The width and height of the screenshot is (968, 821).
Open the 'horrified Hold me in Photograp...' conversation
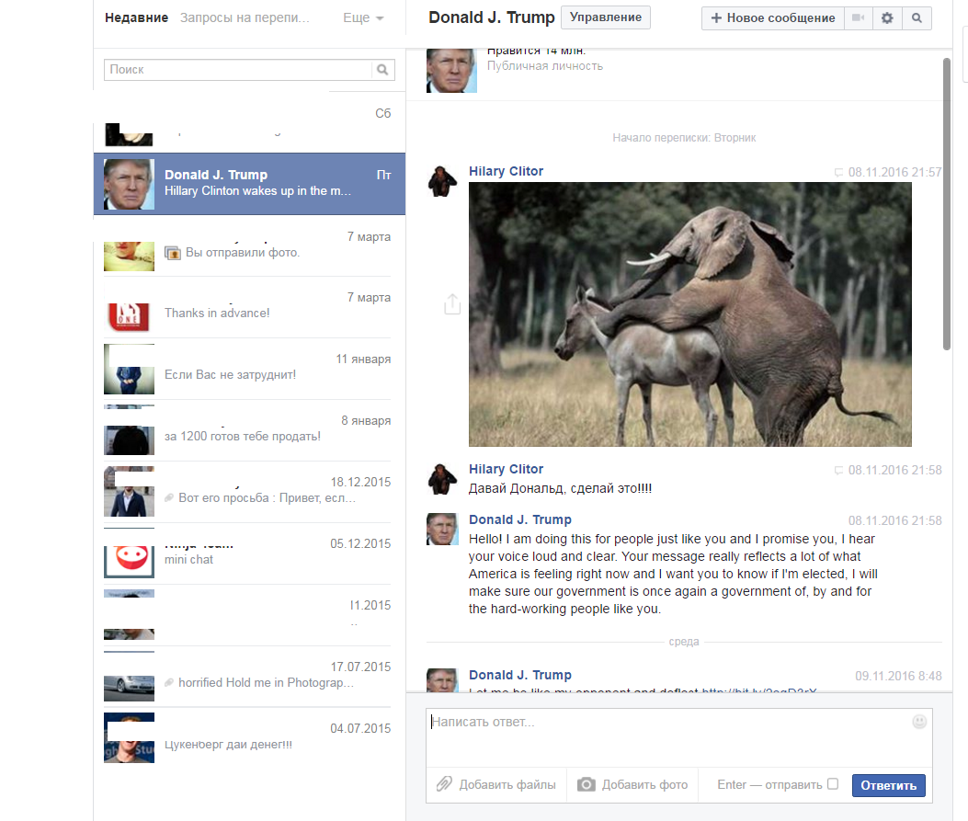(x=249, y=677)
